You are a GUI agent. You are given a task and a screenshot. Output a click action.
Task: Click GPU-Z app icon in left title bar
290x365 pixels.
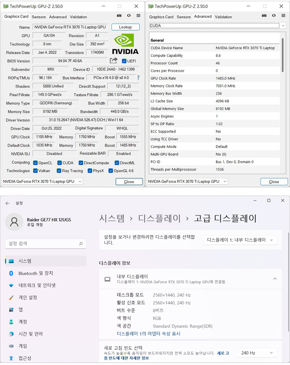[6, 6]
